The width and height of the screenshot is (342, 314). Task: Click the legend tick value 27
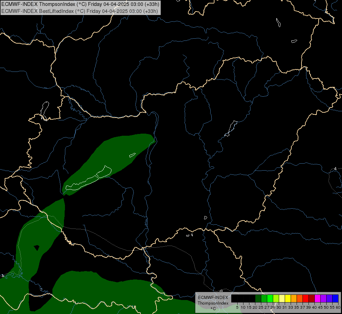267,307
